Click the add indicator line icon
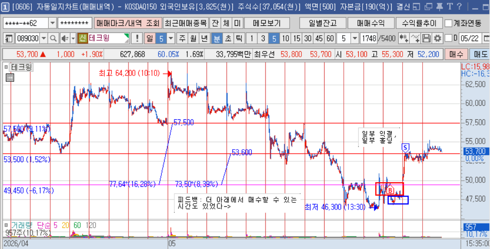This screenshot has height=249, width=490. [416, 38]
